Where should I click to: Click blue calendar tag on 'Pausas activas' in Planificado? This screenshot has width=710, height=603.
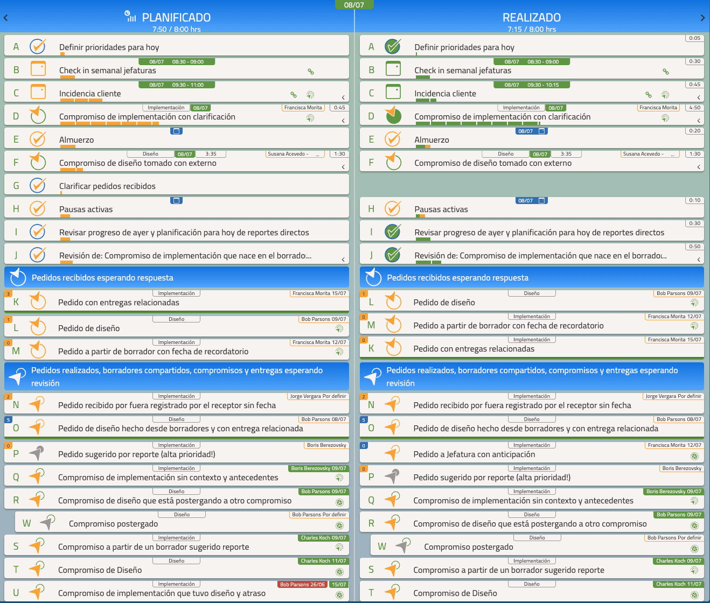pyautogui.click(x=176, y=200)
